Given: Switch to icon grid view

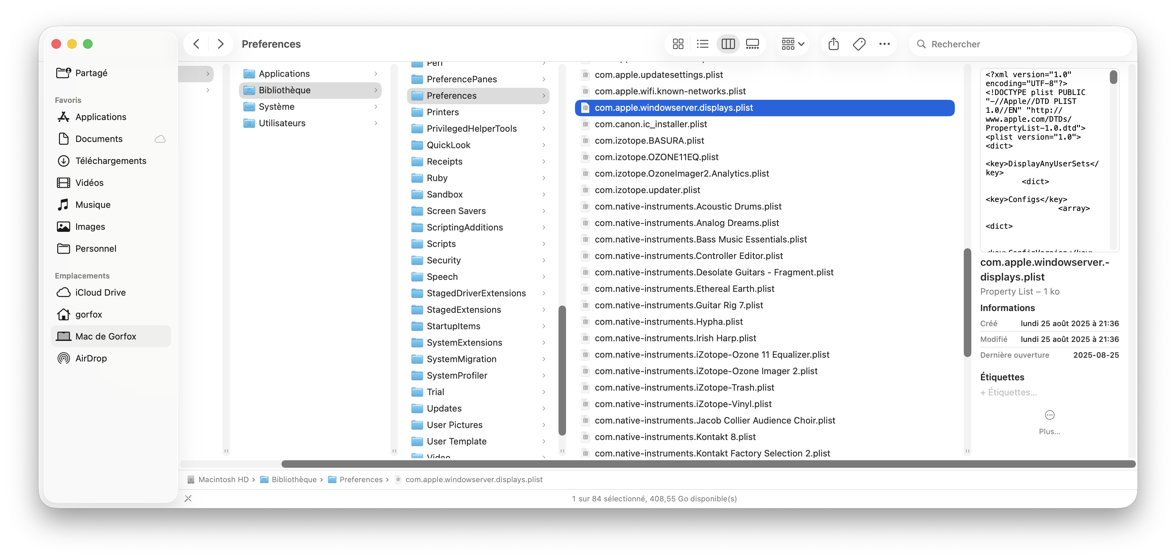Looking at the screenshot, I should (x=678, y=44).
